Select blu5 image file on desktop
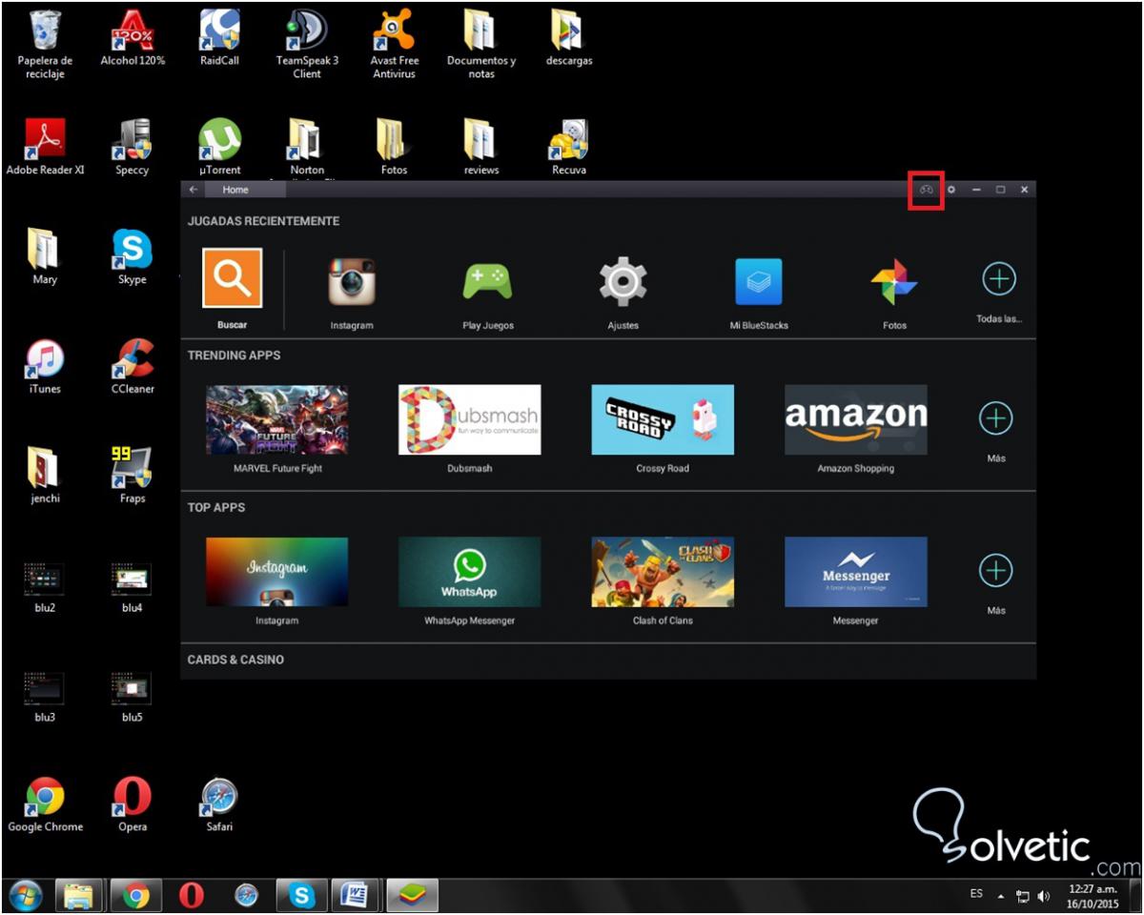Screen dimensions: 1144x915 point(133,696)
